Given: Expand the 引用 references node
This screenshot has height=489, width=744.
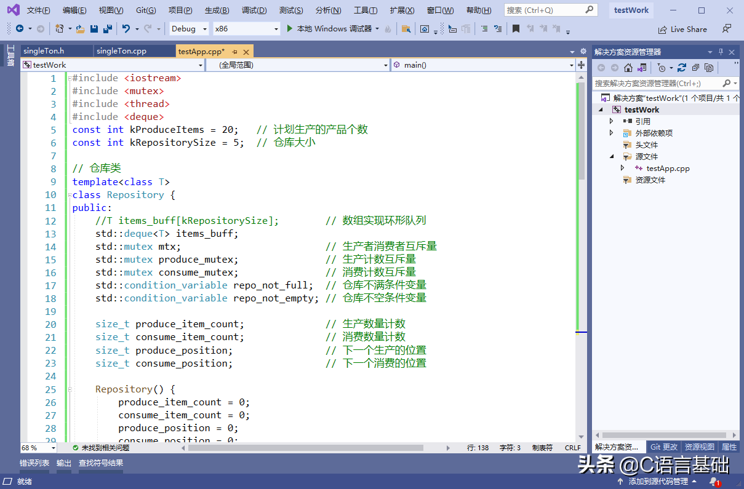Looking at the screenshot, I should [x=611, y=121].
